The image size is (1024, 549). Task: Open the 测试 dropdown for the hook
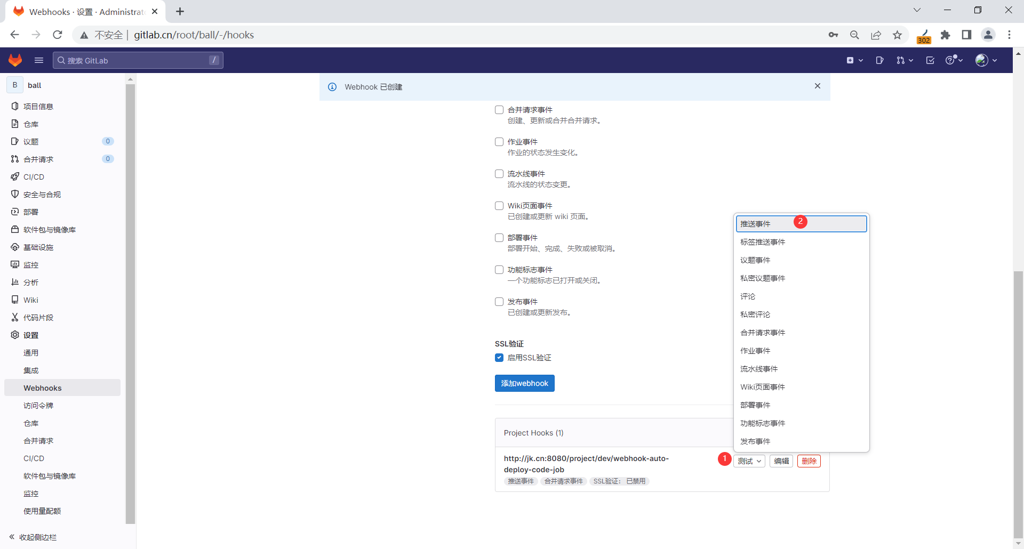pos(749,461)
